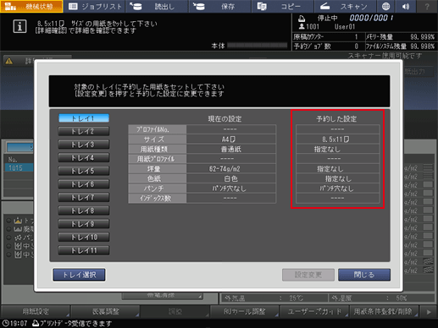The height and width of the screenshot is (328, 438).
Task: Click the speaker volume icon
Action: click(x=406, y=6)
